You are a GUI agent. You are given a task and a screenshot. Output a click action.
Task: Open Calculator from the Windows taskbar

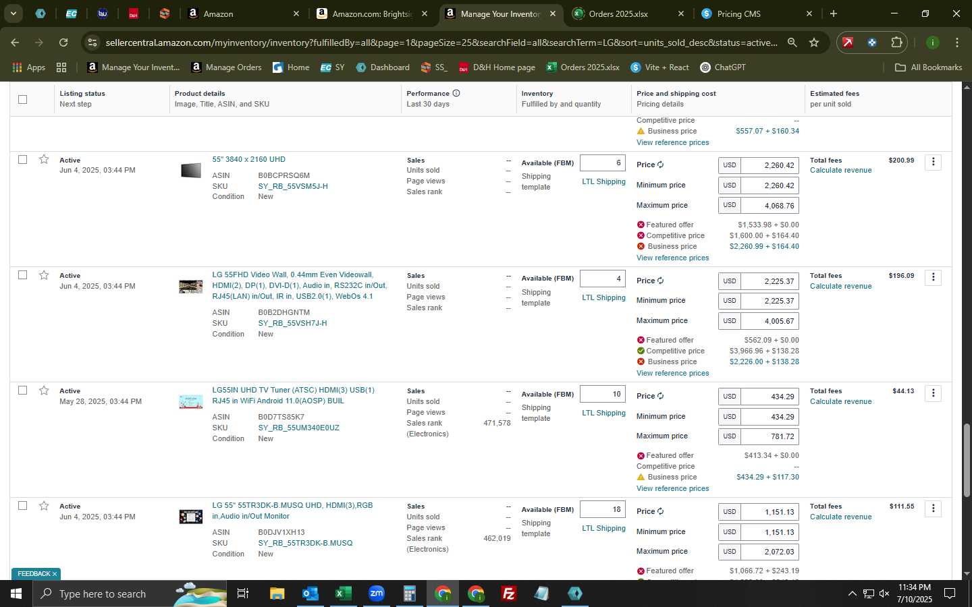pos(409,594)
